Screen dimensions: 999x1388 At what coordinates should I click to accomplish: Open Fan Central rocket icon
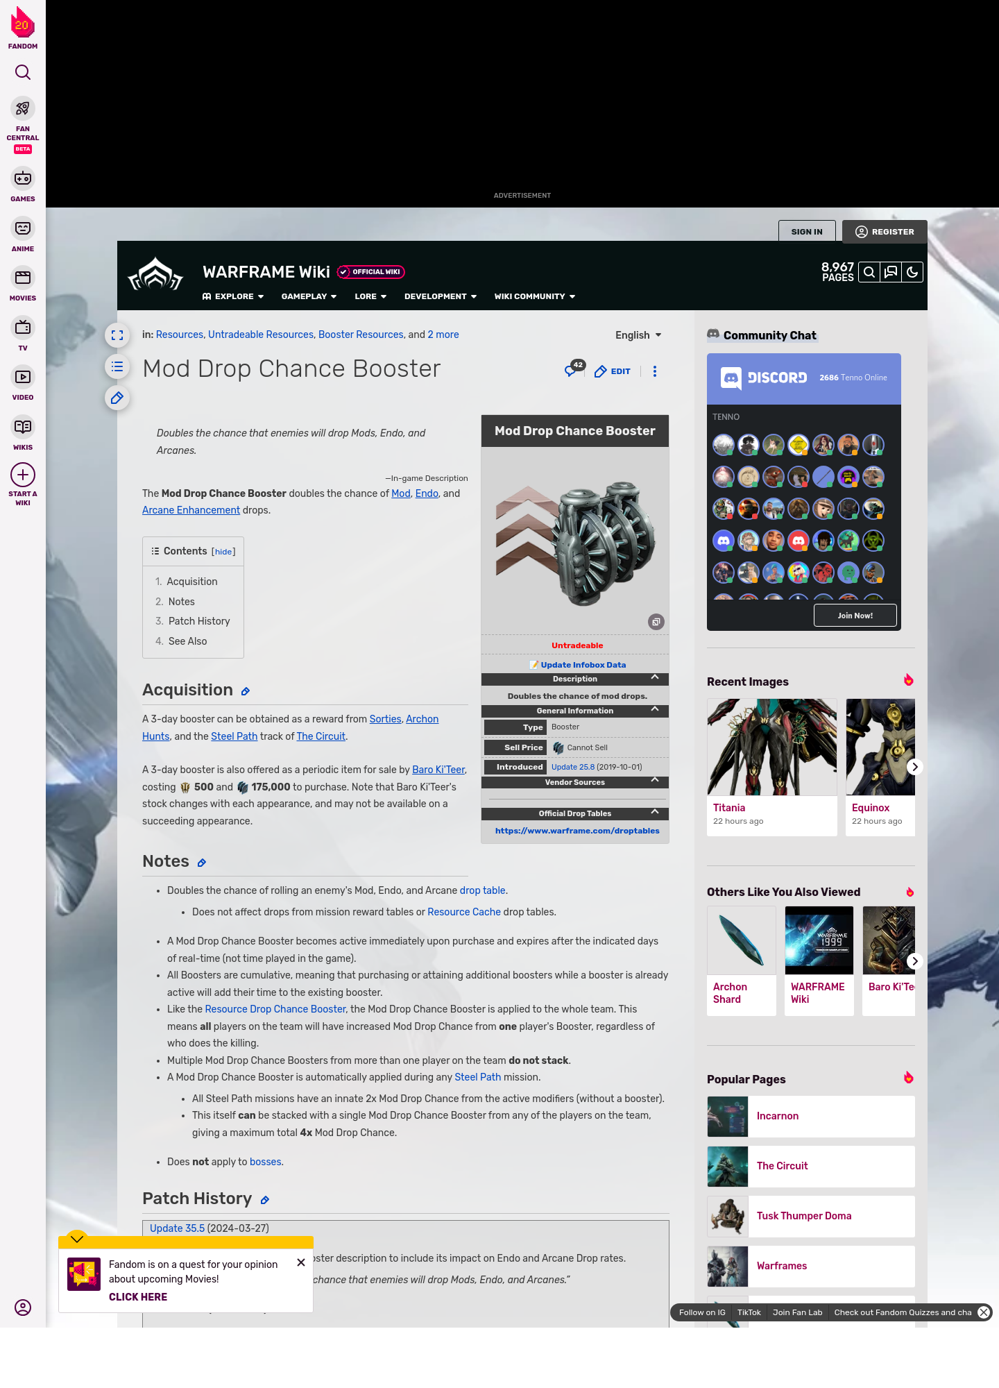(23, 109)
